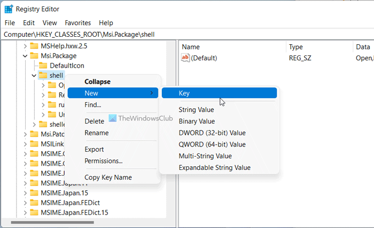Select the Msi.Package tree label
The height and width of the screenshot is (228, 374).
click(x=59, y=55)
